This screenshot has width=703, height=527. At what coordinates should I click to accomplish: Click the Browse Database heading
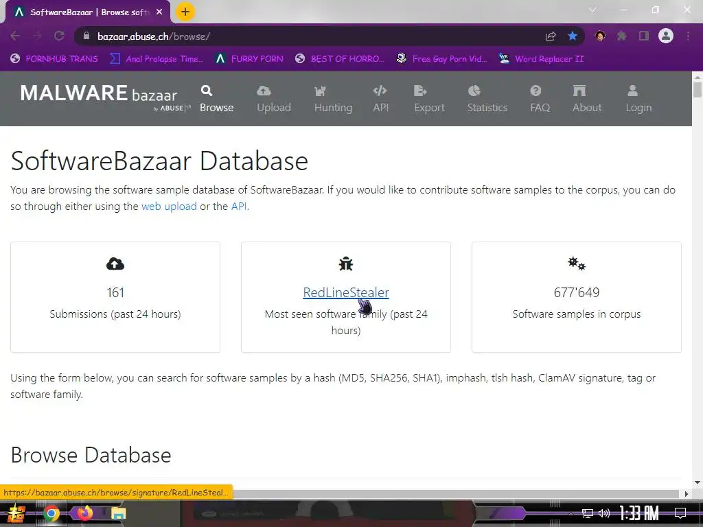[x=91, y=455]
